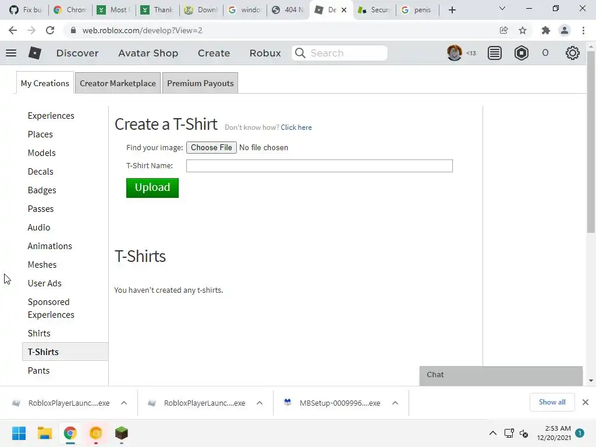Select Models in the sidebar
596x447 pixels.
click(x=42, y=153)
